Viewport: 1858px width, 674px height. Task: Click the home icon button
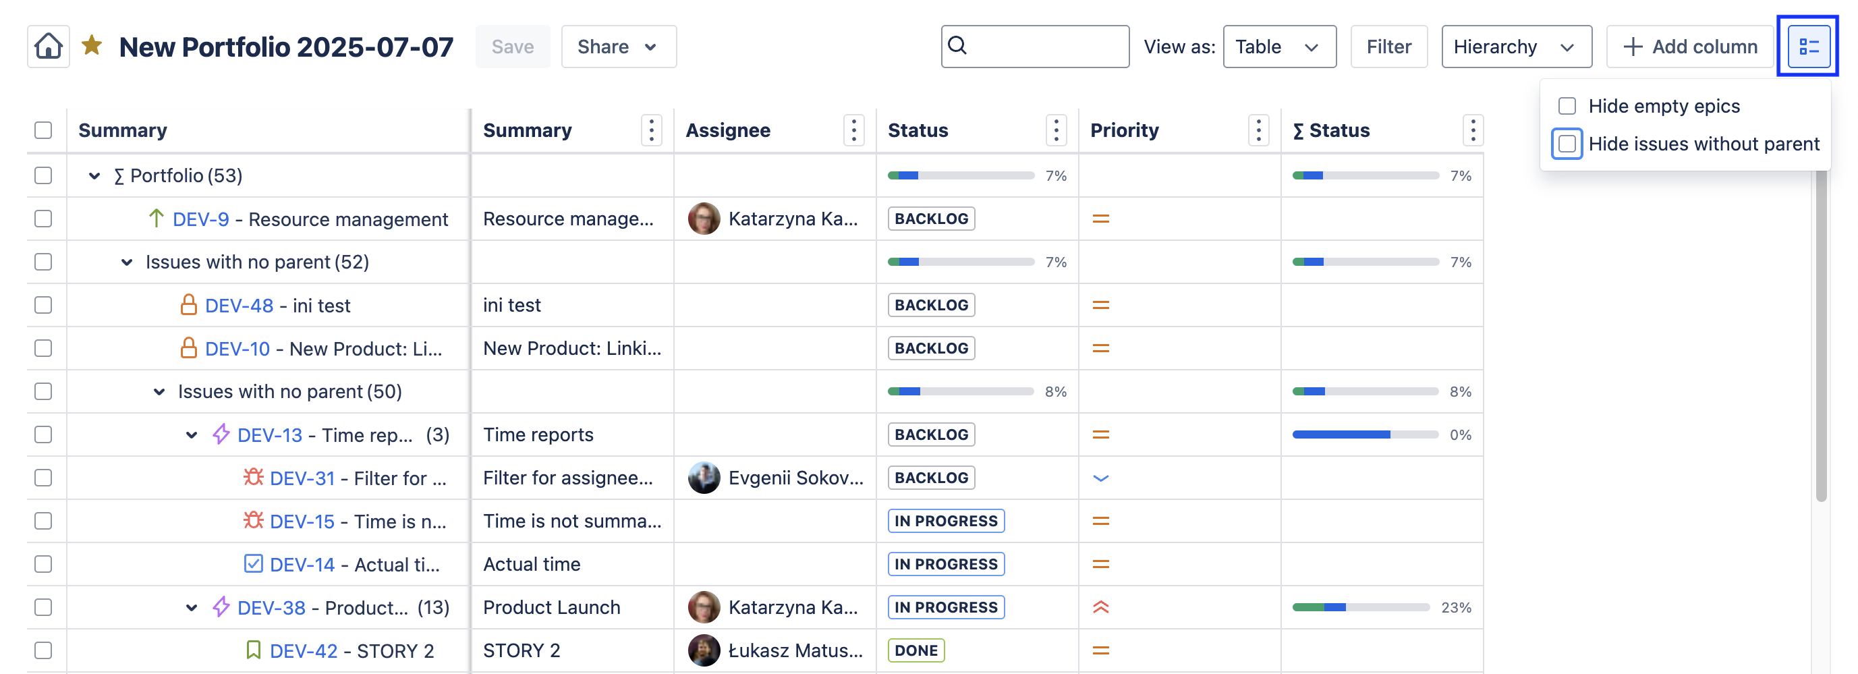(49, 47)
